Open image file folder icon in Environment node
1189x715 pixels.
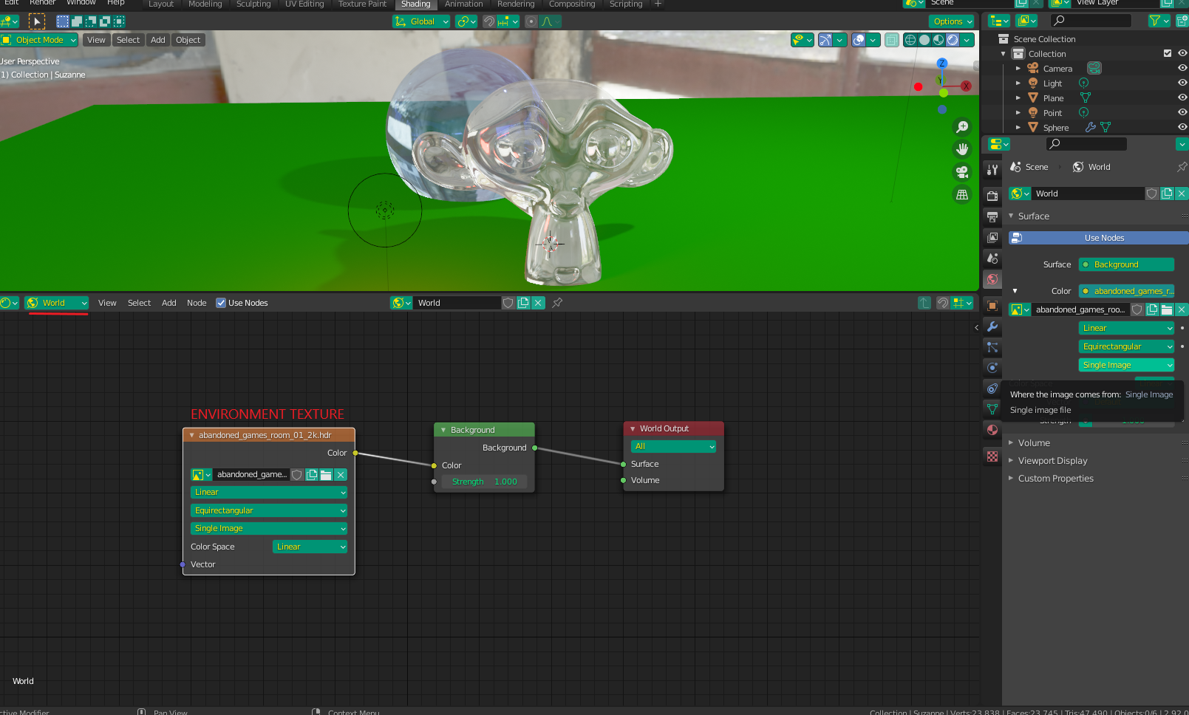click(x=326, y=475)
